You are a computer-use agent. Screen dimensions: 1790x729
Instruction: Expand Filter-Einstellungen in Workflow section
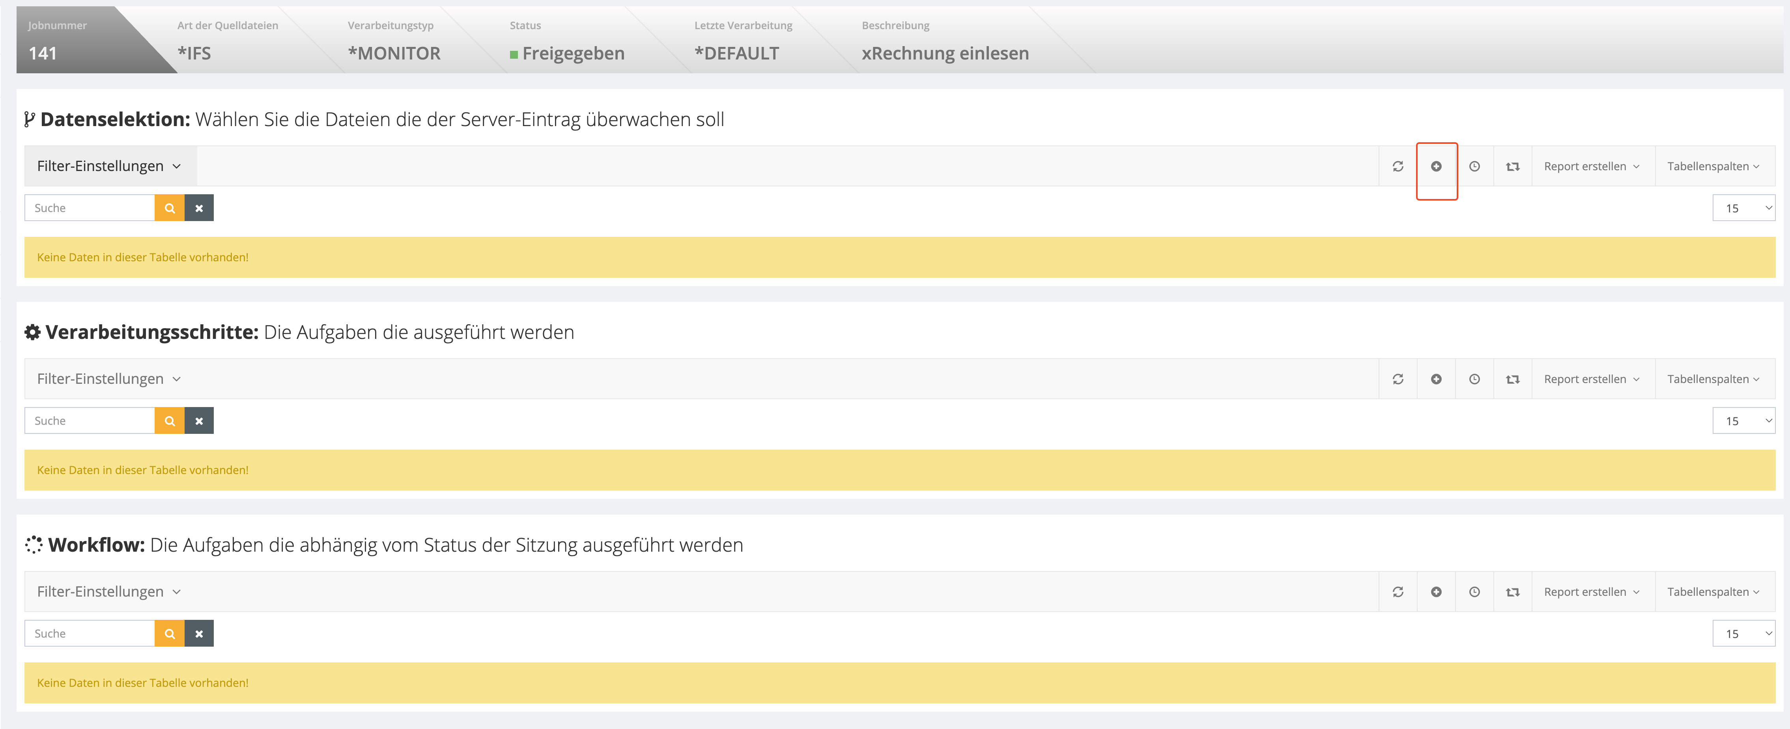109,591
